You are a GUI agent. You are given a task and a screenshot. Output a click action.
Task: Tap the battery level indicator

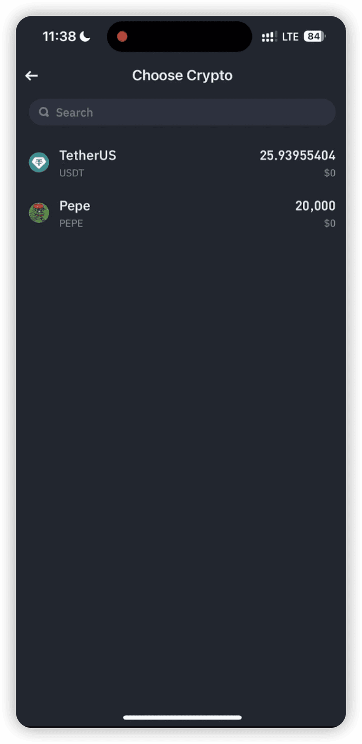tap(315, 36)
